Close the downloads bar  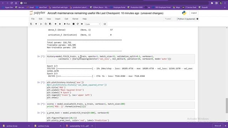(x=226, y=126)
